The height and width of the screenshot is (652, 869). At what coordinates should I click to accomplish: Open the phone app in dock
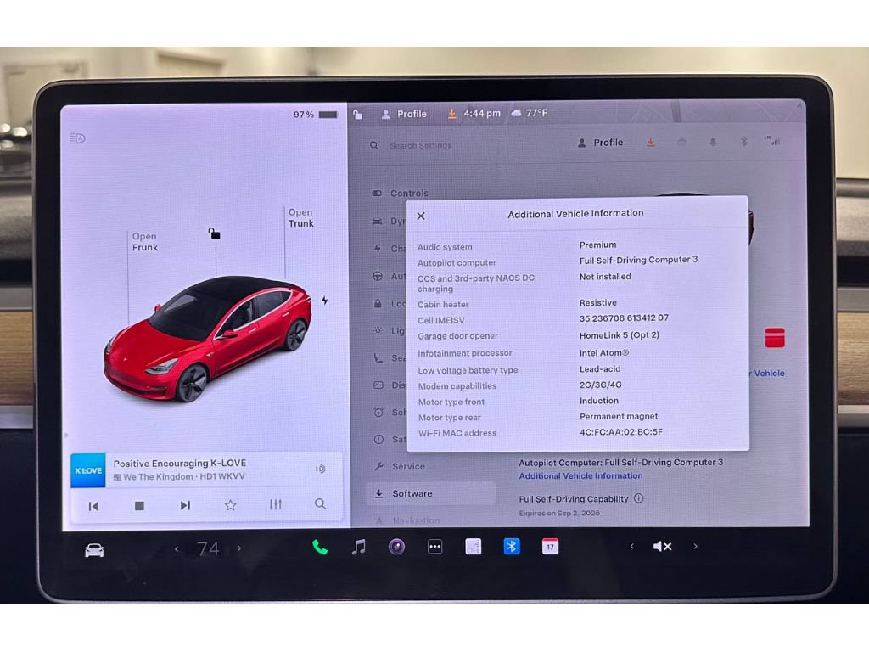coord(320,548)
